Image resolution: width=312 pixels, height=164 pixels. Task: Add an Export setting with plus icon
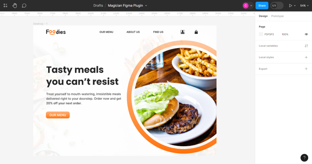306,69
